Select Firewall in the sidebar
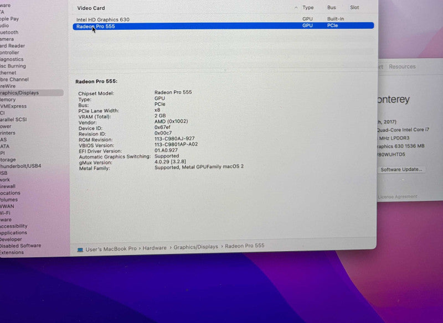Image resolution: width=443 pixels, height=323 pixels. (x=8, y=186)
